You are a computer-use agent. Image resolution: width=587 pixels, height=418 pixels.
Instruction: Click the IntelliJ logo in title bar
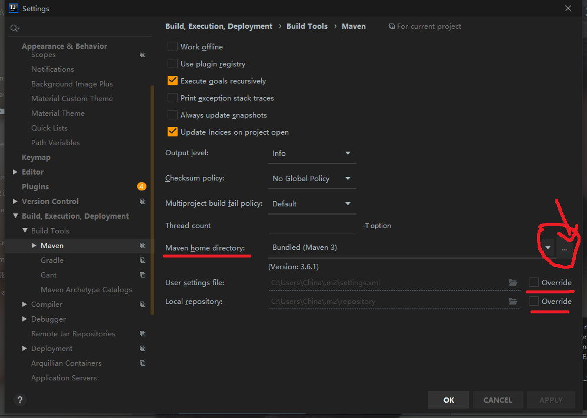point(14,8)
